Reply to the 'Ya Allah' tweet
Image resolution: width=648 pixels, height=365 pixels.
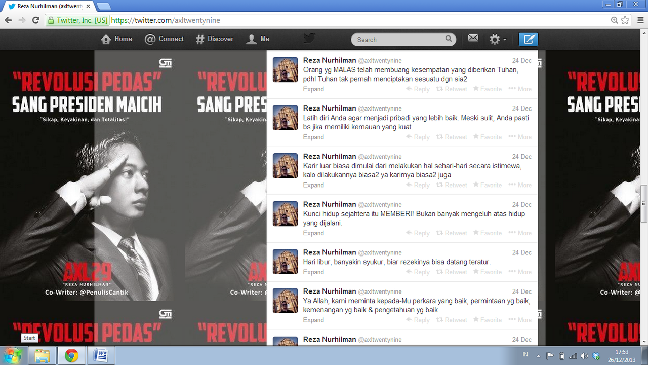coord(418,320)
